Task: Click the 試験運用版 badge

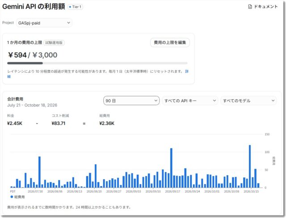Action: point(54,42)
